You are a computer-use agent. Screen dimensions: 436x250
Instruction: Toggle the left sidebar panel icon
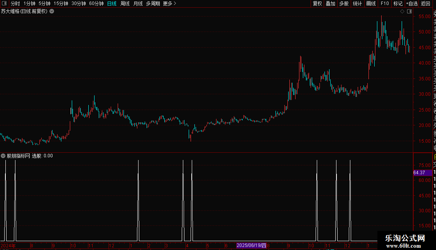tap(4, 3)
